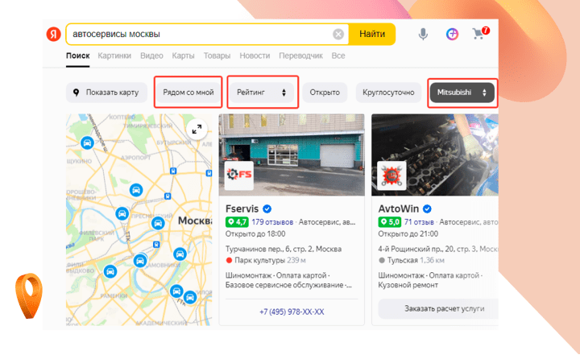The image size is (580, 355).
Task: Click the Fservis 4,7 rating badge
Action: click(237, 222)
